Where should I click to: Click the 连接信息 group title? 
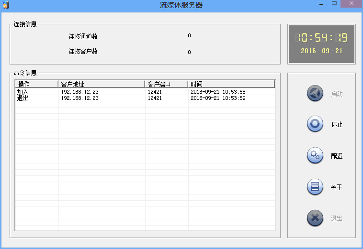[x=25, y=24]
